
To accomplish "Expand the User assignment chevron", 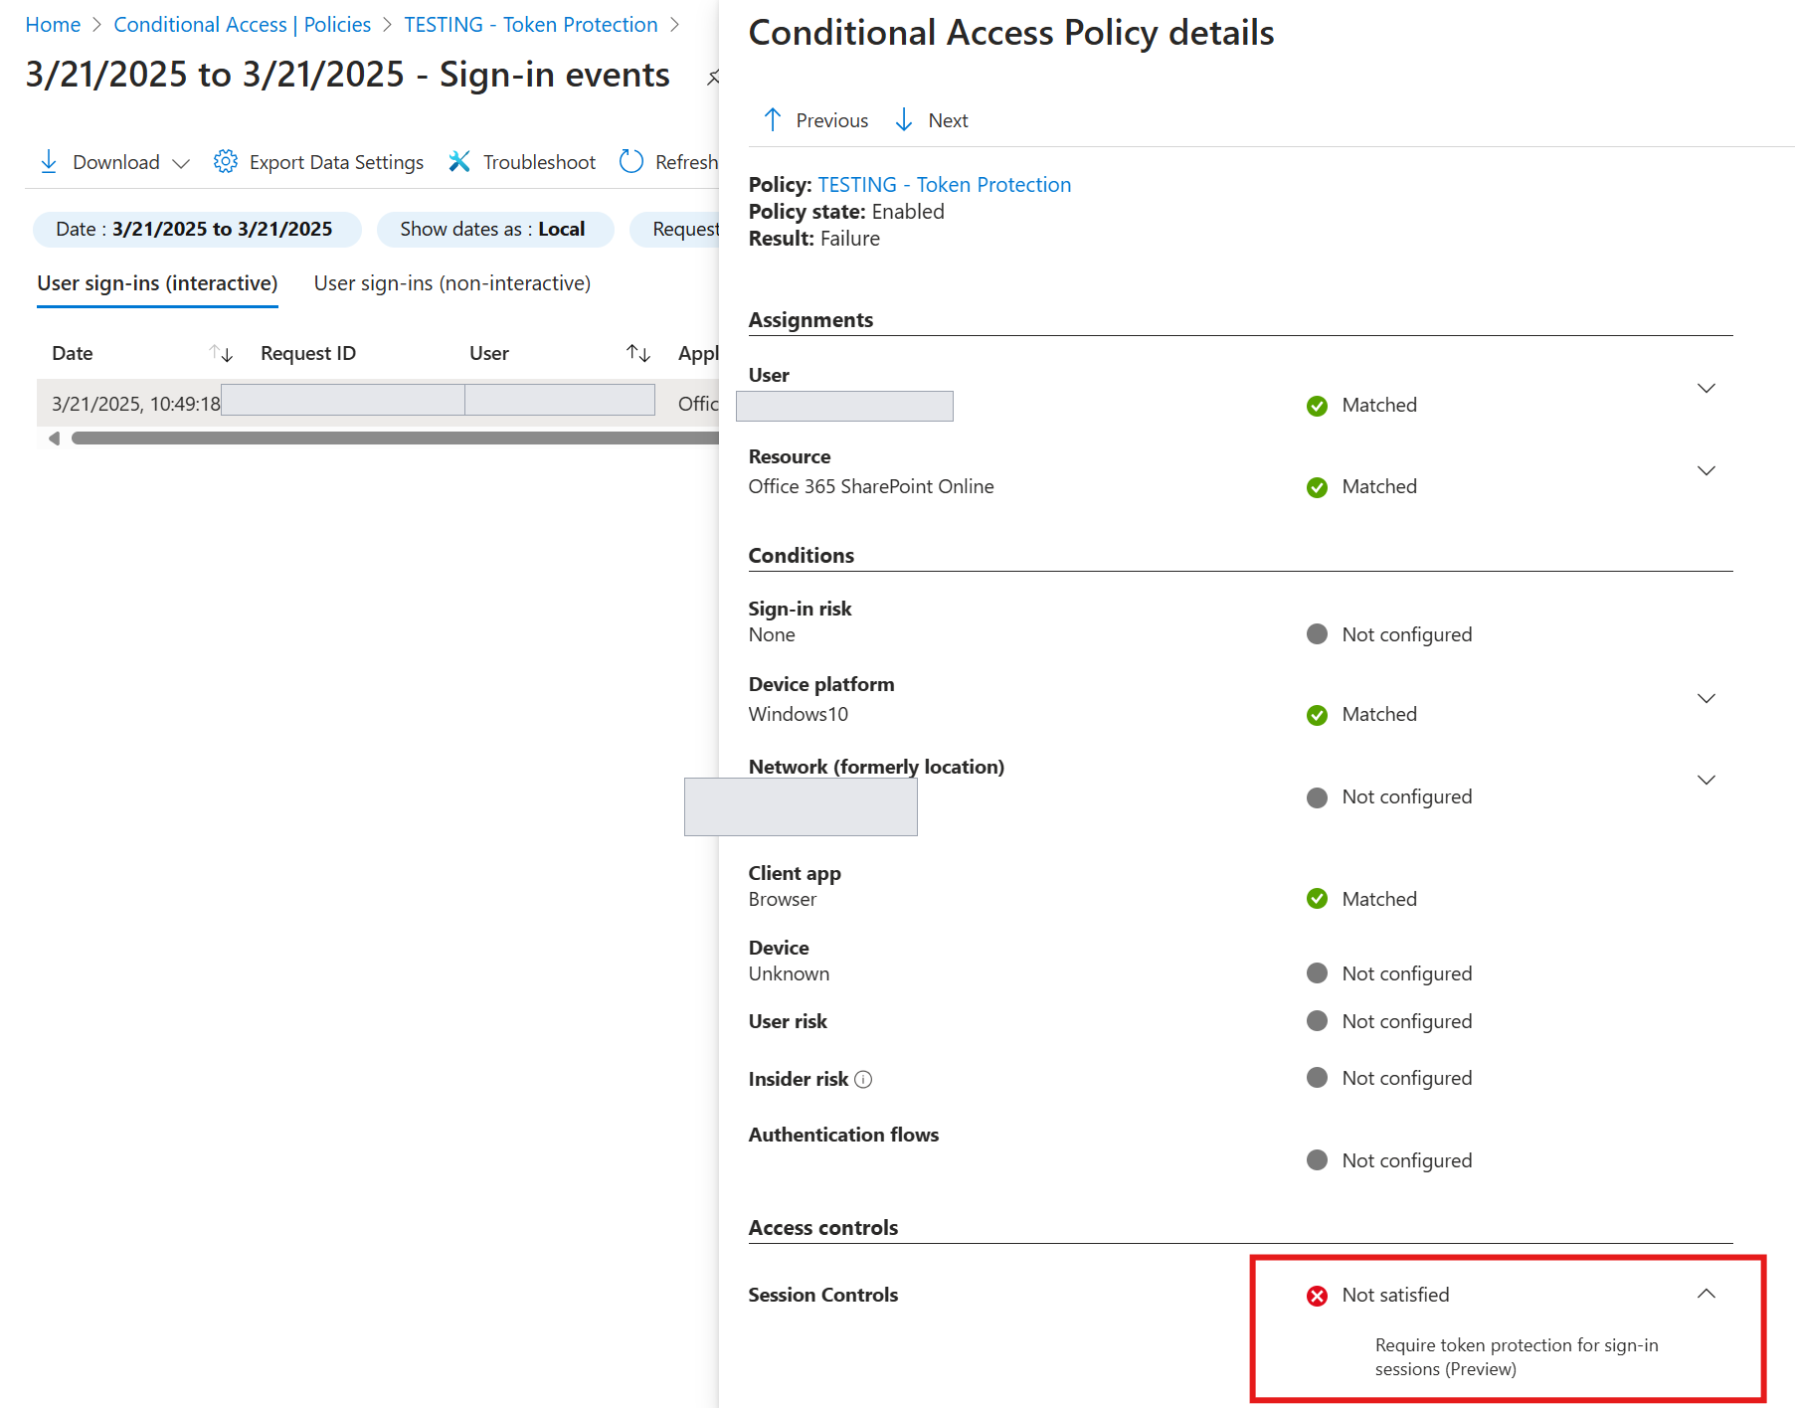I will [1706, 388].
